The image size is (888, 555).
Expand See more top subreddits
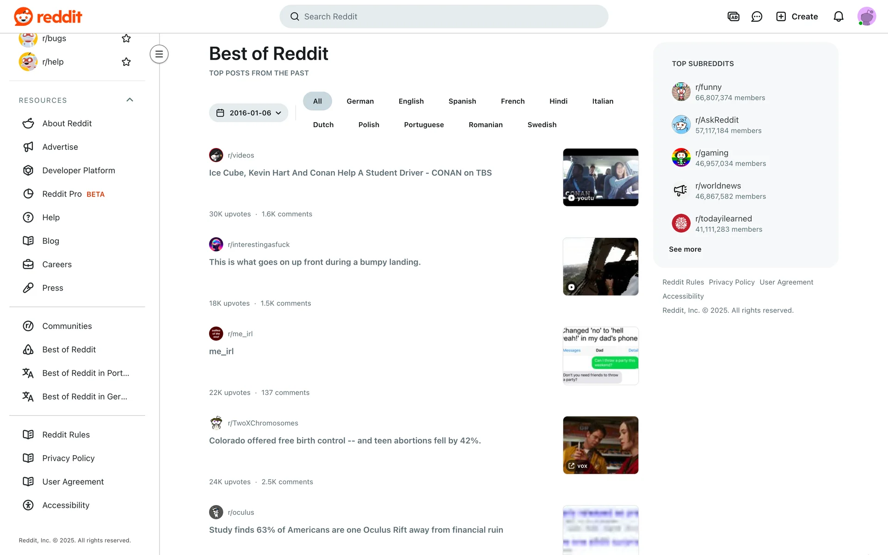[685, 249]
